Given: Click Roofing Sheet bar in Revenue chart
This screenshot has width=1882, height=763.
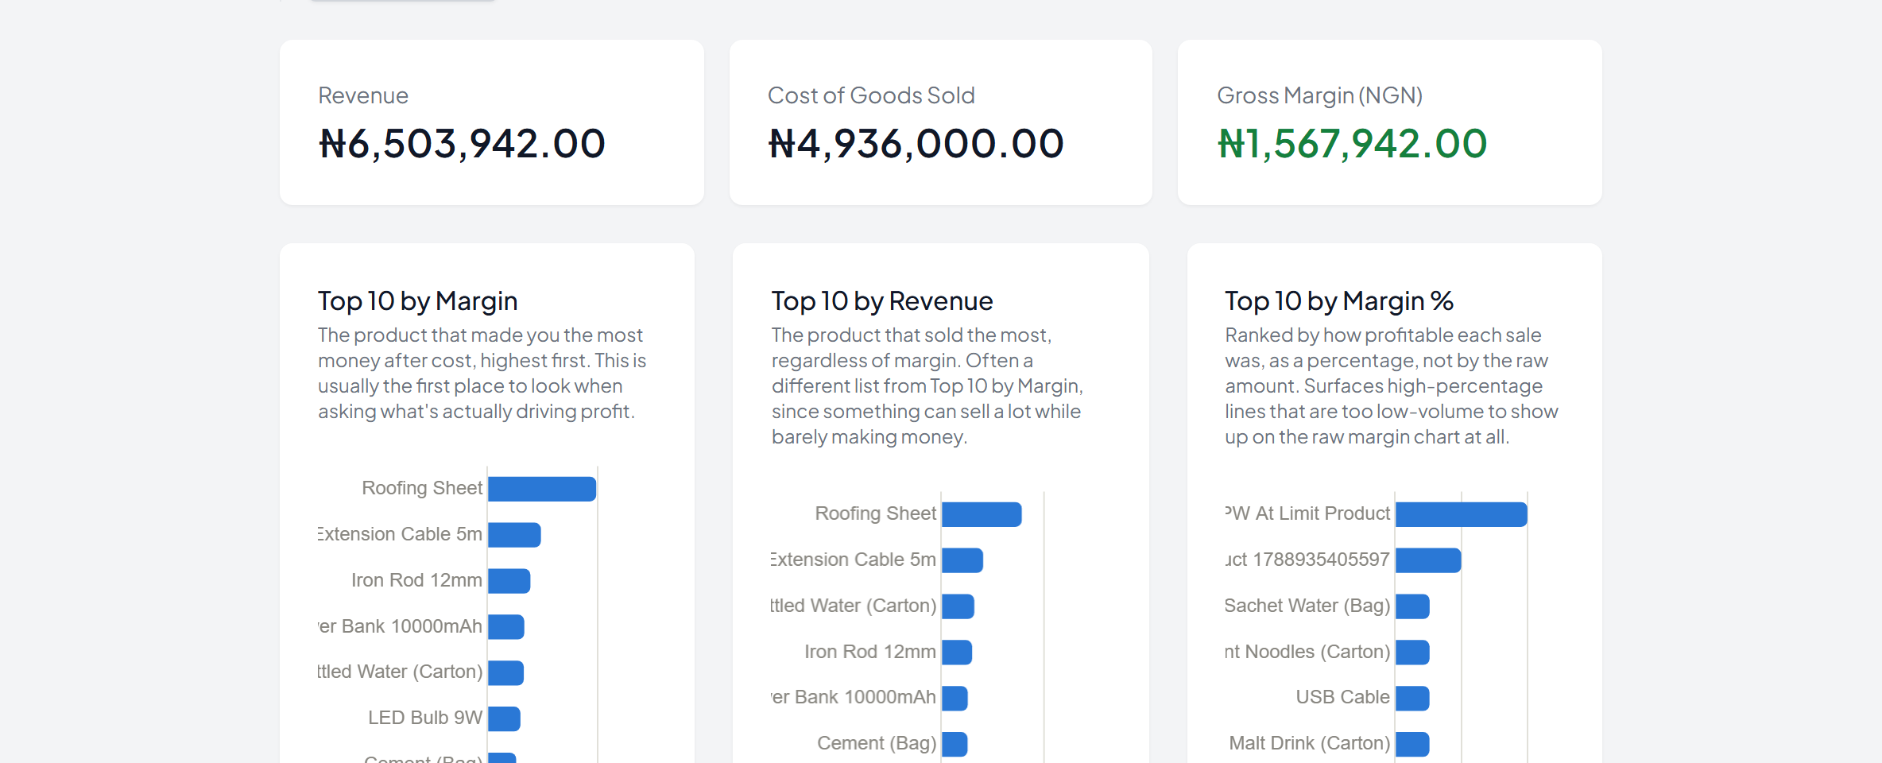Looking at the screenshot, I should pos(982,514).
